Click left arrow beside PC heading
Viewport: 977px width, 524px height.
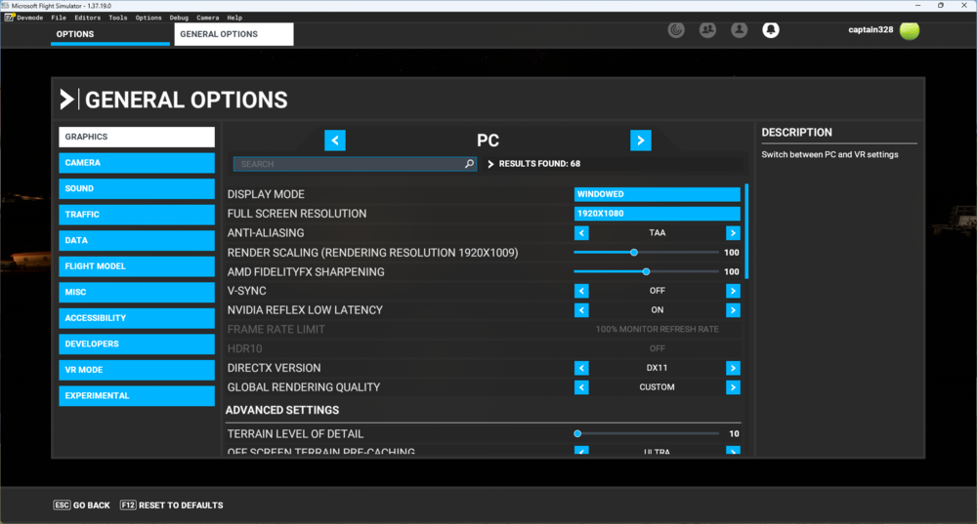click(335, 141)
